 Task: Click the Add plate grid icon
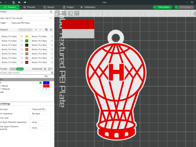pyautogui.click(x=64, y=13)
